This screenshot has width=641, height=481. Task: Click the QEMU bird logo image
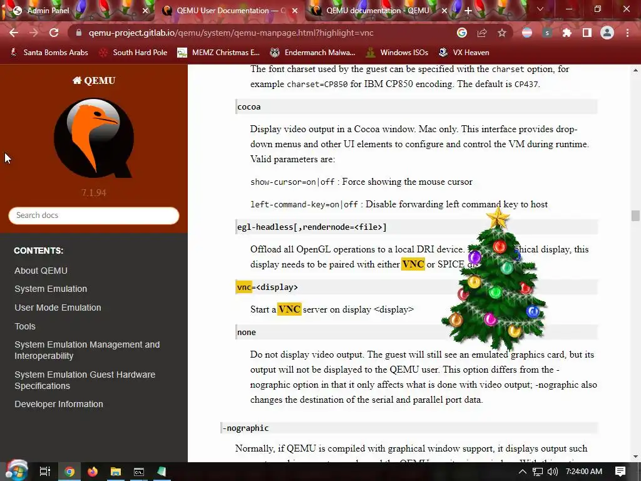[x=94, y=138]
